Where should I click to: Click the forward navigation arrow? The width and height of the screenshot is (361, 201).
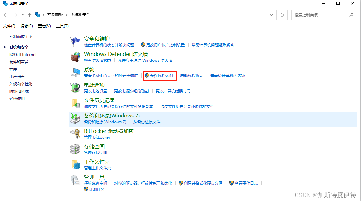point(15,15)
